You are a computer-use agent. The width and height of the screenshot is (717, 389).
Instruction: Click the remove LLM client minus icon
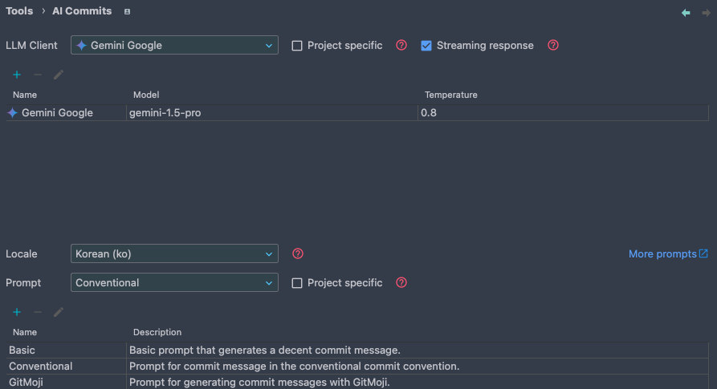pos(38,75)
